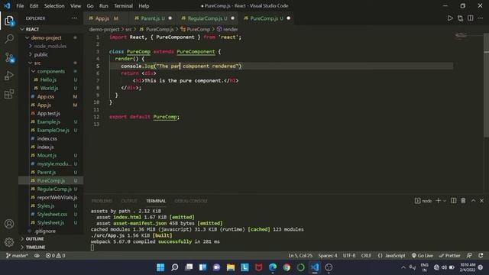Switch to the App.js editor tab
The height and width of the screenshot is (275, 489).
point(105,18)
